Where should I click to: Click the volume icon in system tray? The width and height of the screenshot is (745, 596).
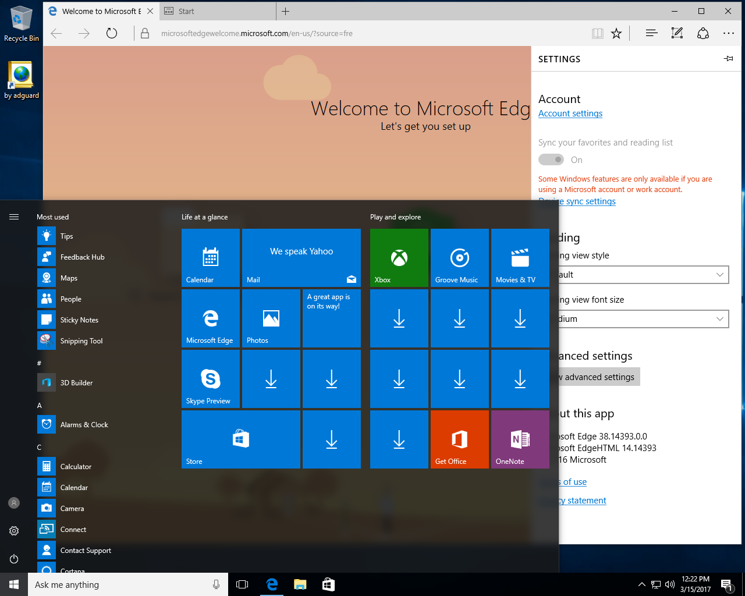point(670,585)
